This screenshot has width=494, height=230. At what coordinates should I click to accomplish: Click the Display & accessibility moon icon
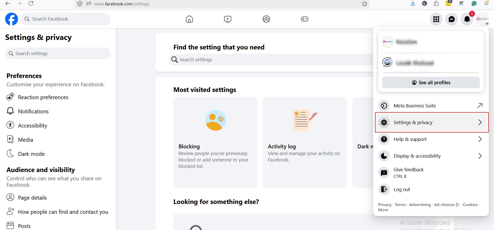coord(384,156)
